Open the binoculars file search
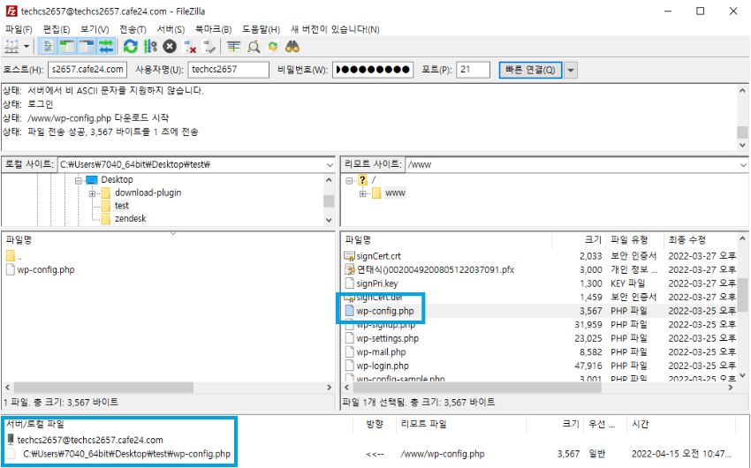Image resolution: width=751 pixels, height=468 pixels. pos(292,47)
